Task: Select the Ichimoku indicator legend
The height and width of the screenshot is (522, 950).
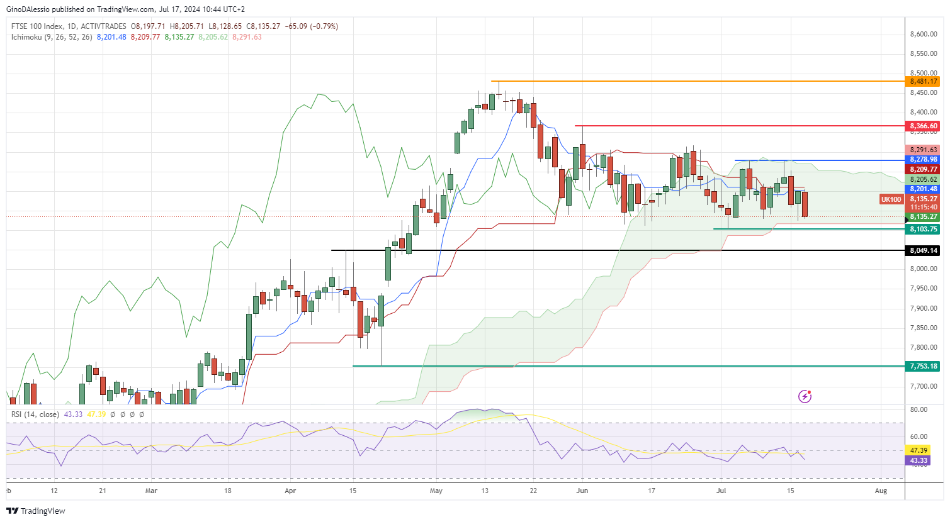Action: (x=52, y=37)
